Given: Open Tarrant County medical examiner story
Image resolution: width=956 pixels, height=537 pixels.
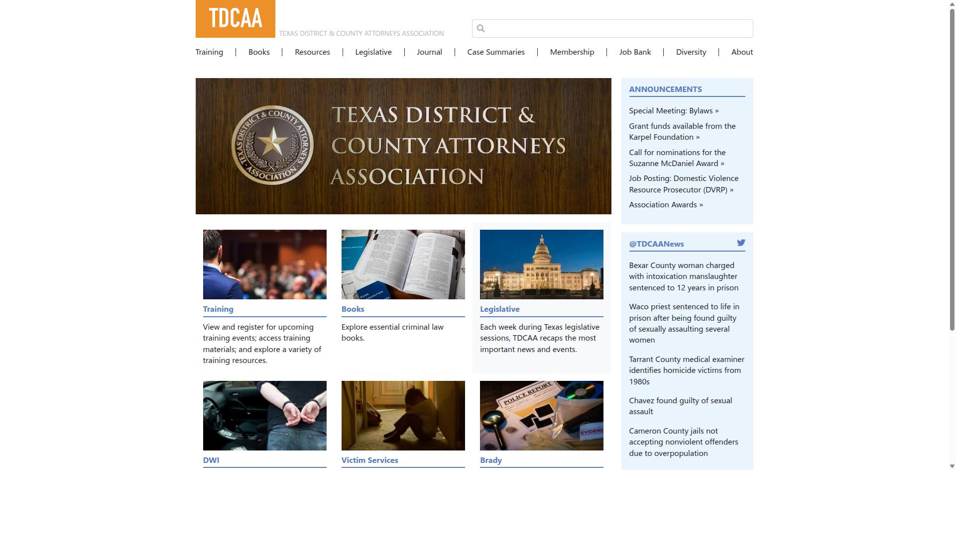Looking at the screenshot, I should point(687,370).
